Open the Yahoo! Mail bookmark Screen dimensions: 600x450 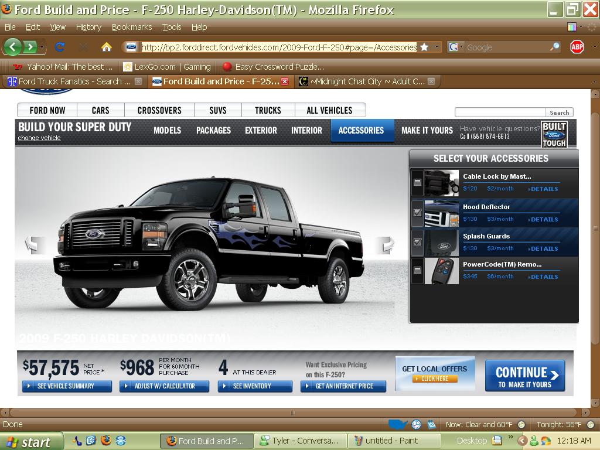pos(63,67)
